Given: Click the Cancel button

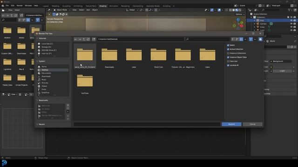Looking at the screenshot, I should pos(252,124).
